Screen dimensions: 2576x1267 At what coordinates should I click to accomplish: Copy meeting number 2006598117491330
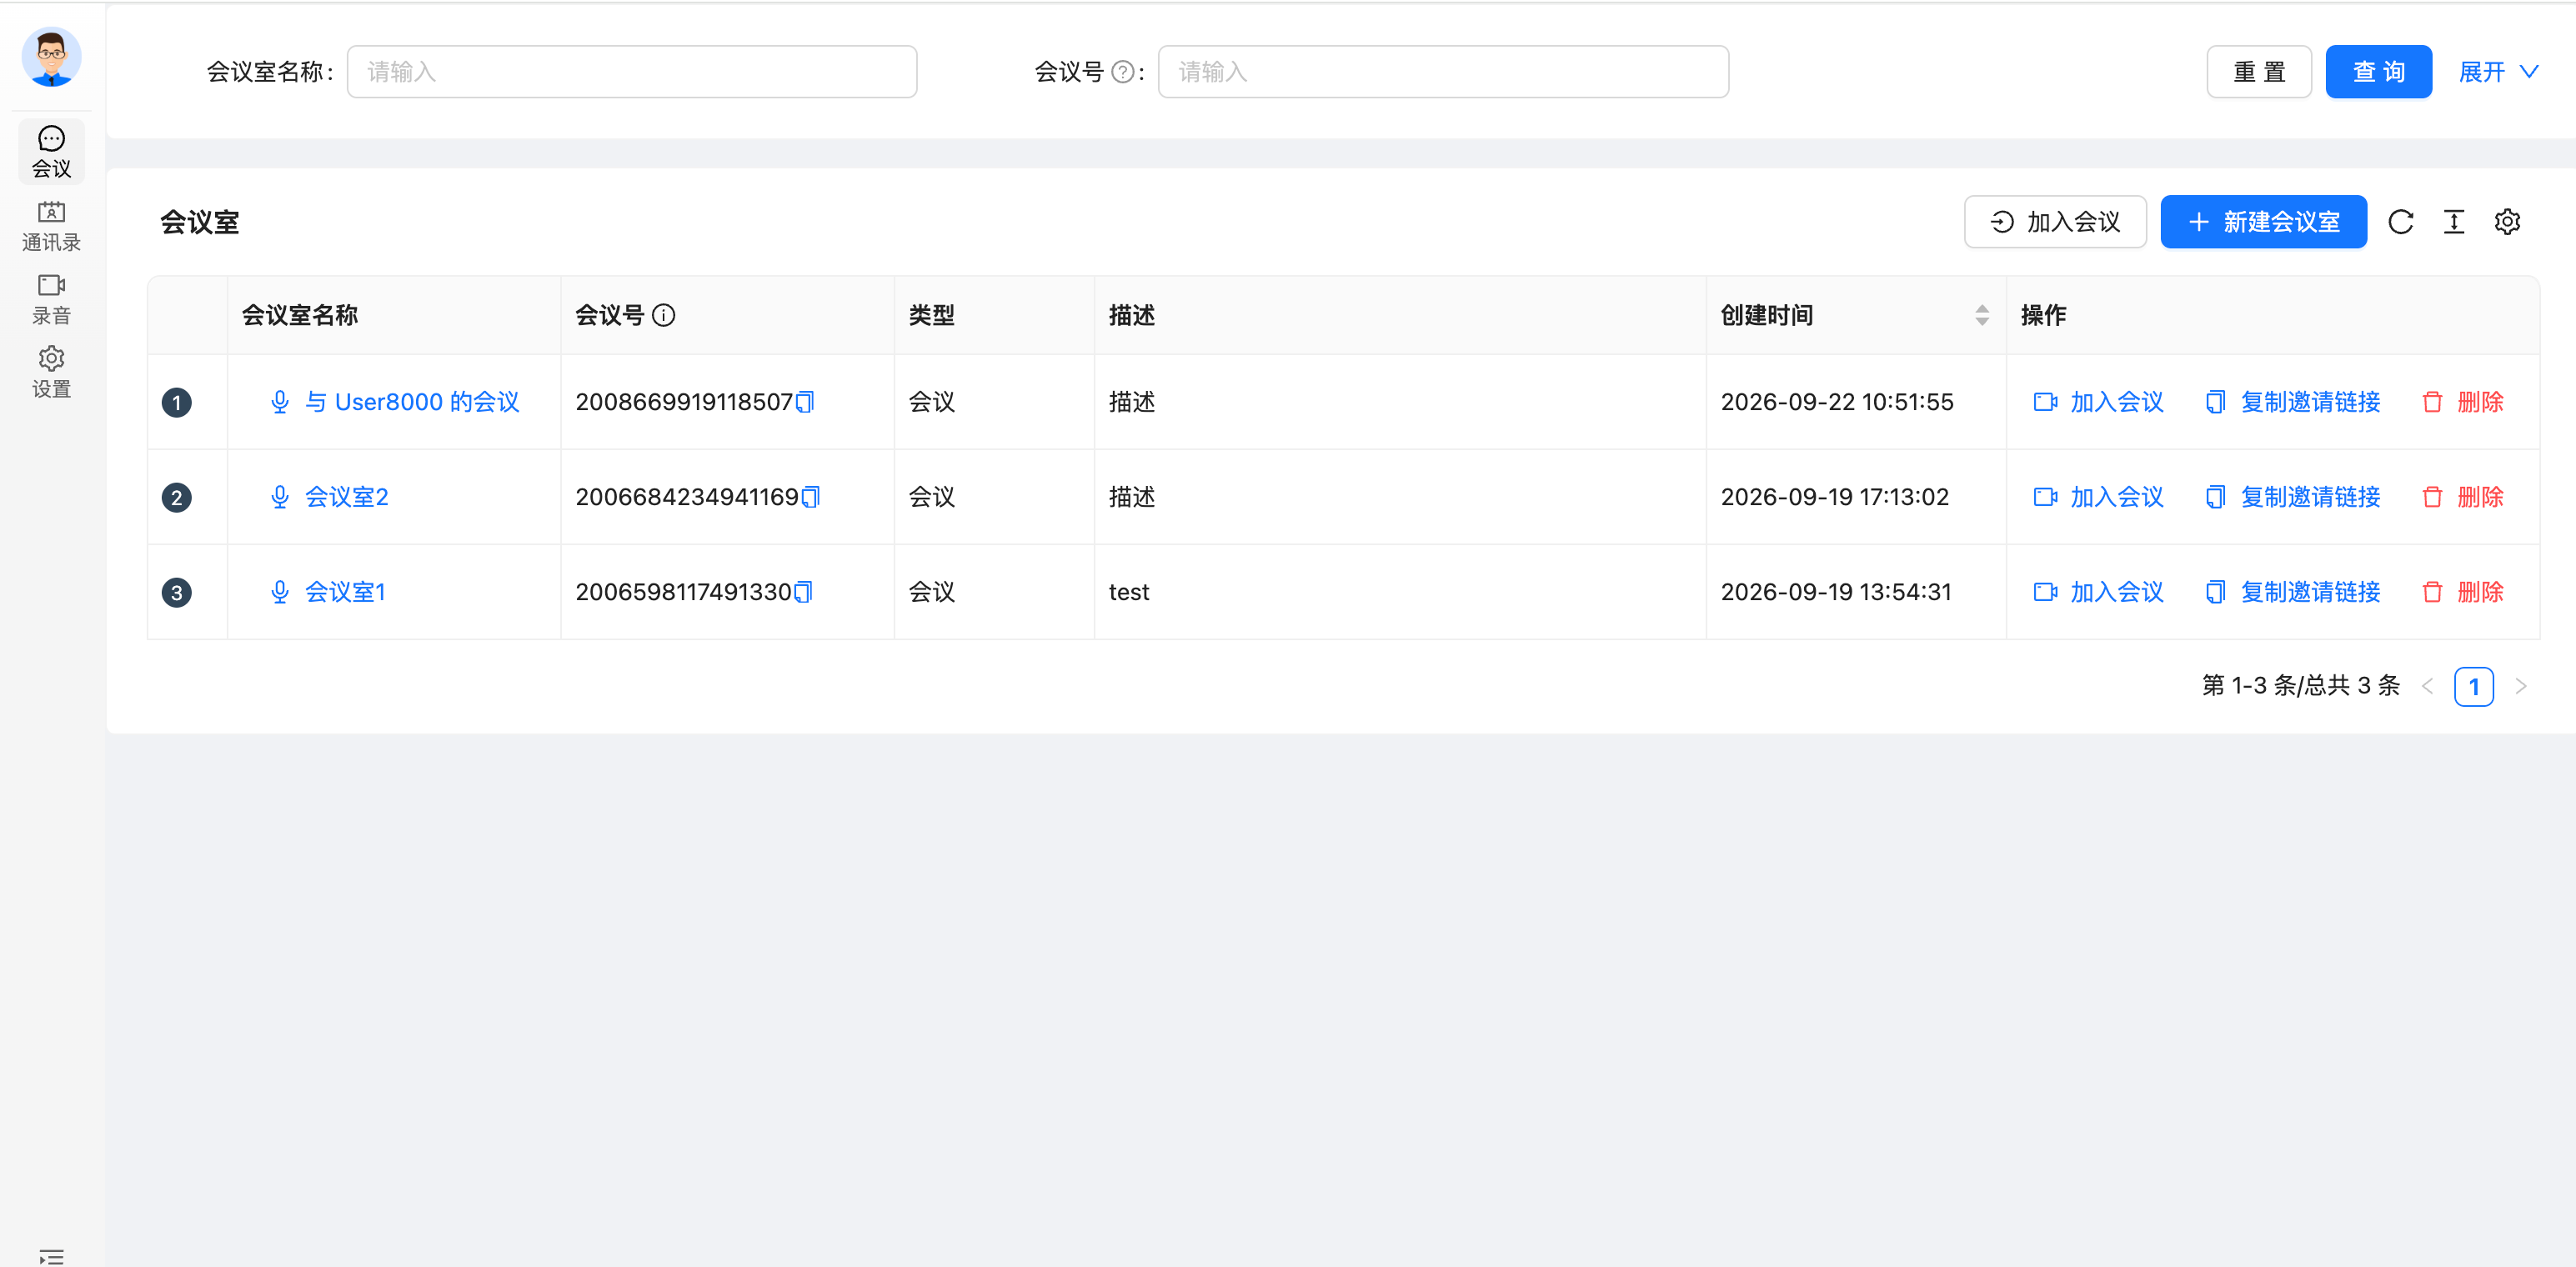(x=803, y=592)
